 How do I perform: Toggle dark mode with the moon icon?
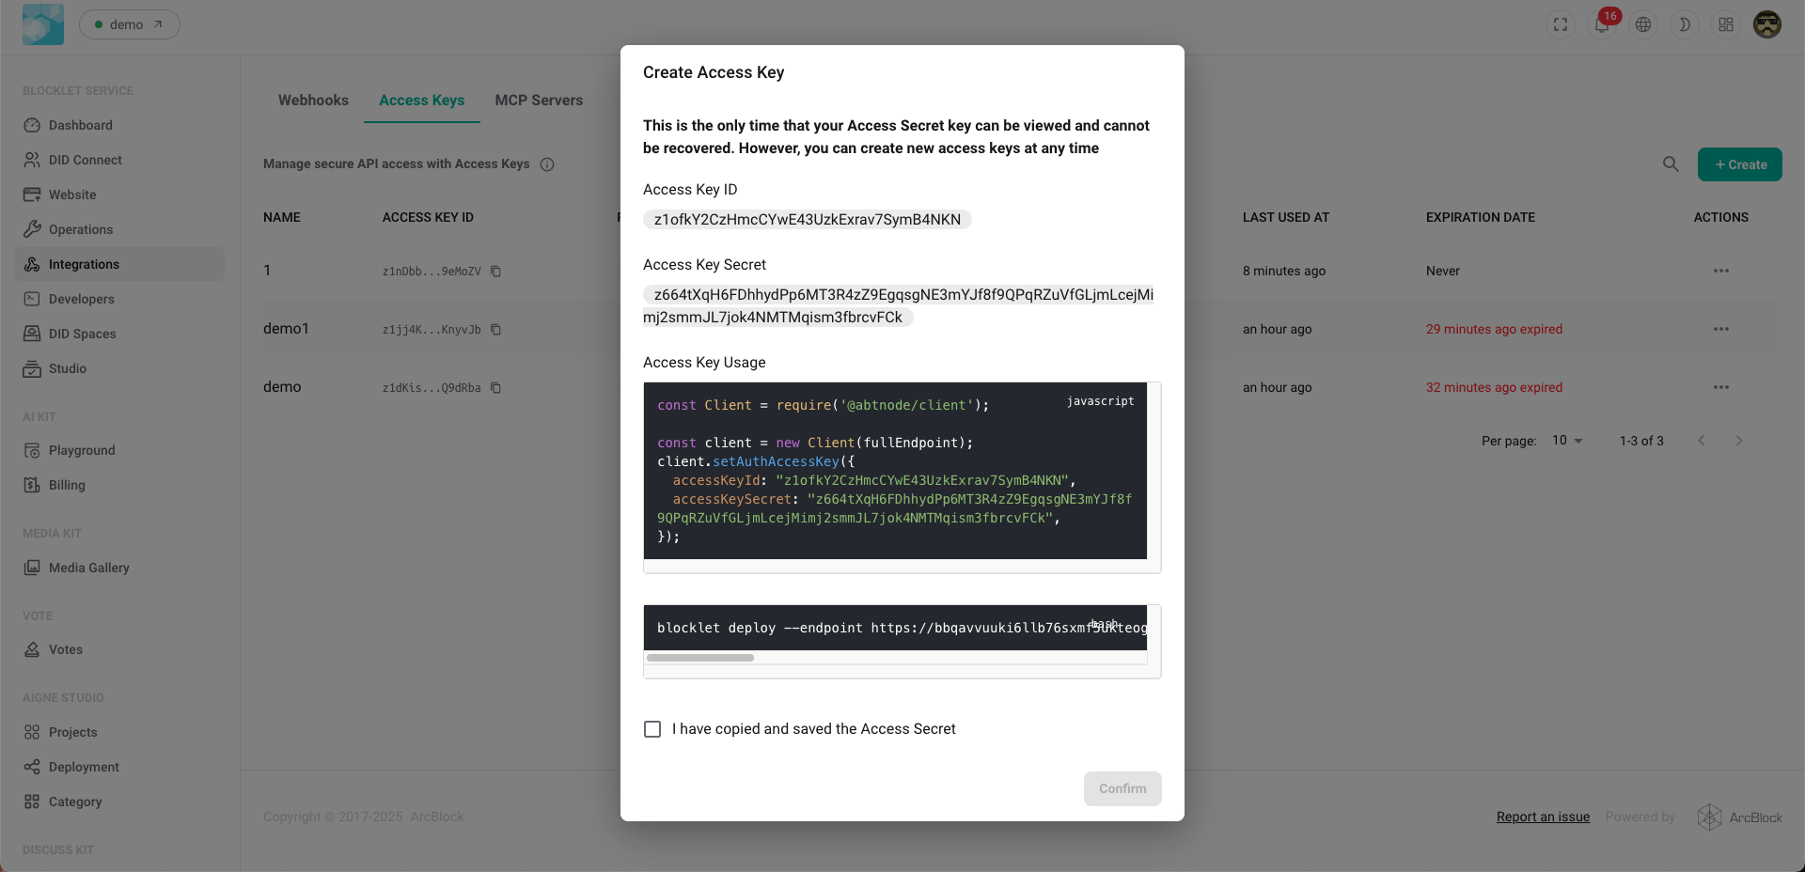point(1685,25)
